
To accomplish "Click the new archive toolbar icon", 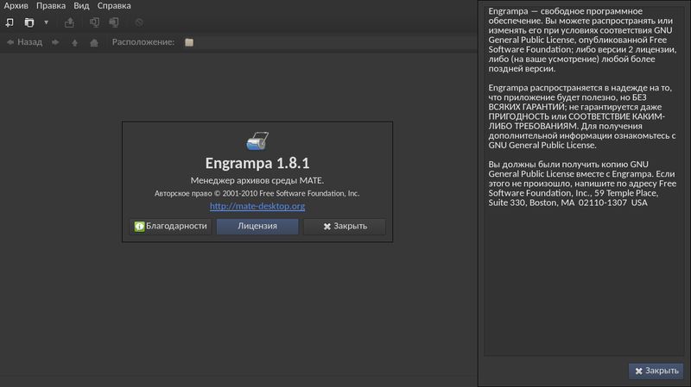I will click(10, 22).
